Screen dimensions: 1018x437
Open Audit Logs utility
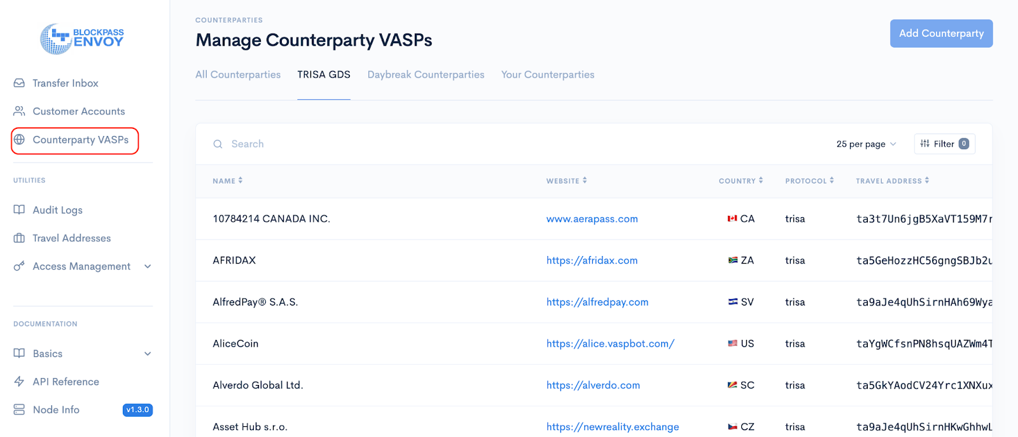tap(57, 210)
